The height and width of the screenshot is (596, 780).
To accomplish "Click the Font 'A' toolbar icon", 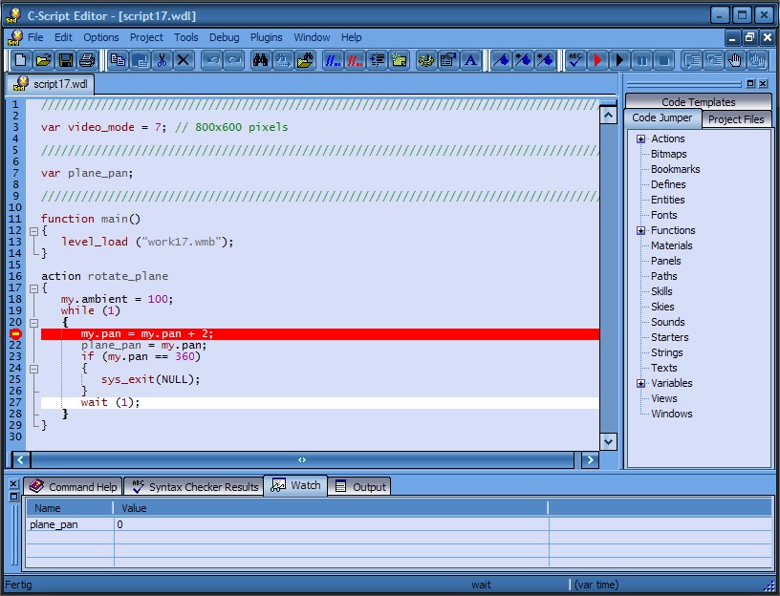I will (470, 60).
